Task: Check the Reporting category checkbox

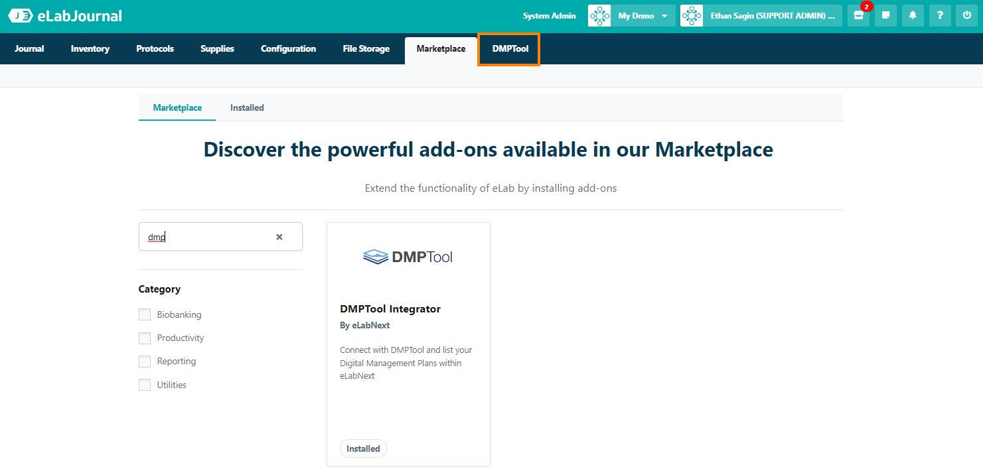Action: click(x=145, y=362)
